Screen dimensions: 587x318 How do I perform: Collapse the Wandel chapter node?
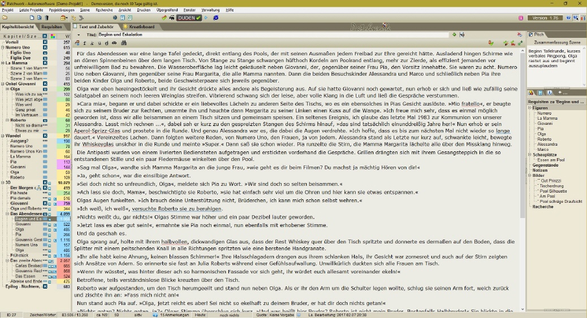(x=3, y=136)
